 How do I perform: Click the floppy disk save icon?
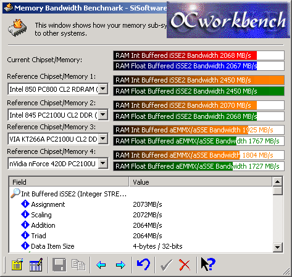click(59, 265)
